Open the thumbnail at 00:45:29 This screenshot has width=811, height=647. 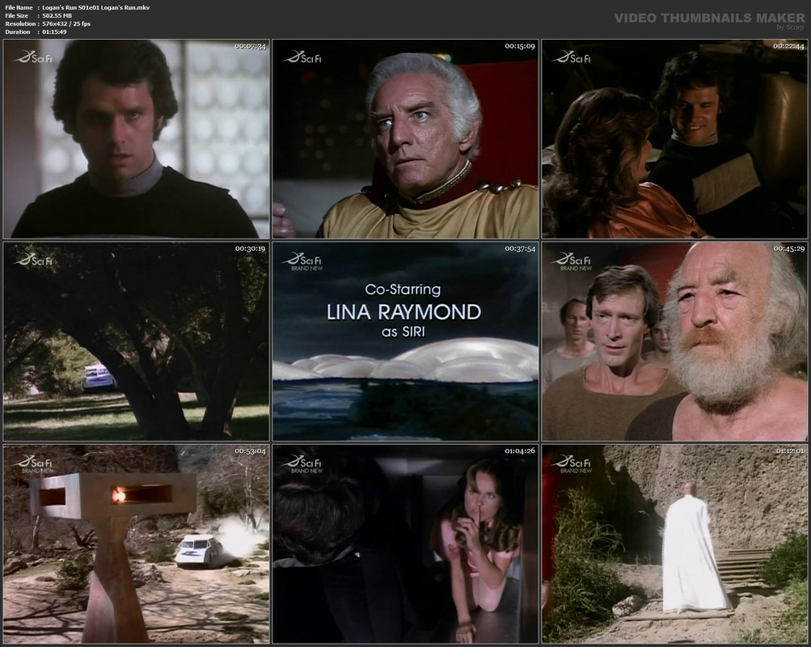[674, 341]
